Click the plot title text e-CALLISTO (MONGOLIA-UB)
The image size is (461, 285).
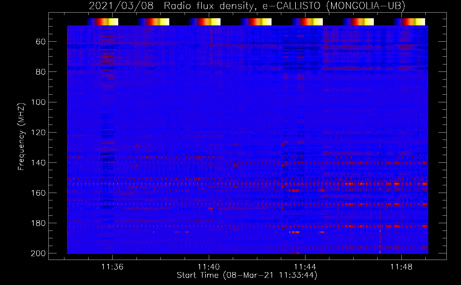[334, 6]
